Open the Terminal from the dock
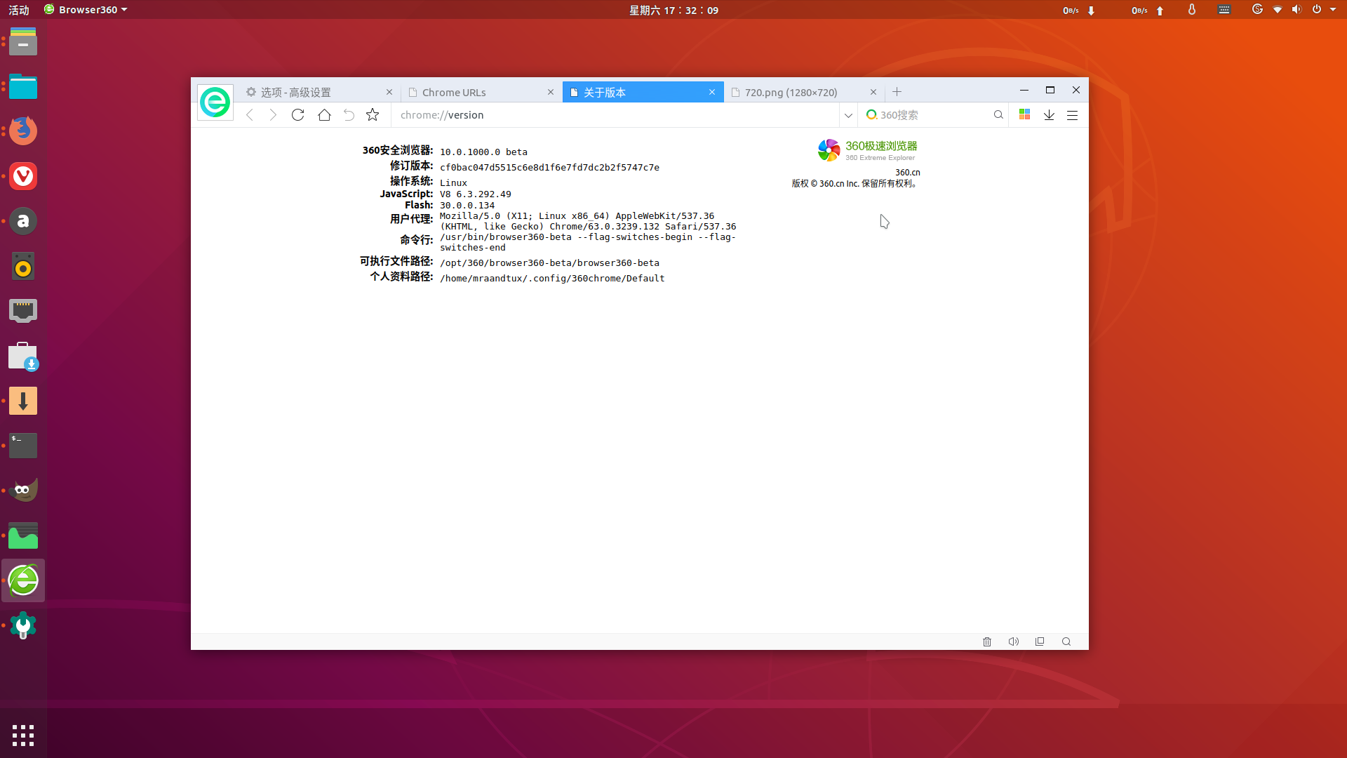 (x=23, y=446)
